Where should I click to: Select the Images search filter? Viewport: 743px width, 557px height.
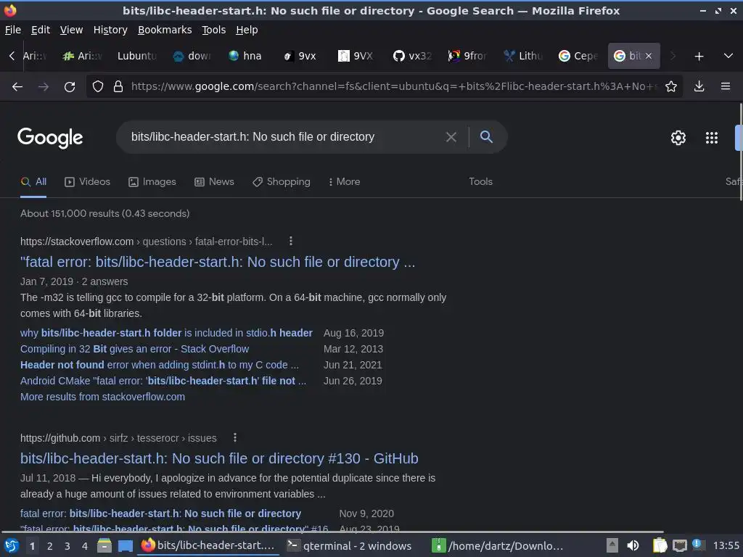[x=152, y=182]
